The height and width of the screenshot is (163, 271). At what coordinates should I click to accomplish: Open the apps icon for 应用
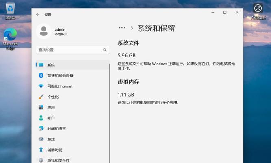(x=41, y=107)
